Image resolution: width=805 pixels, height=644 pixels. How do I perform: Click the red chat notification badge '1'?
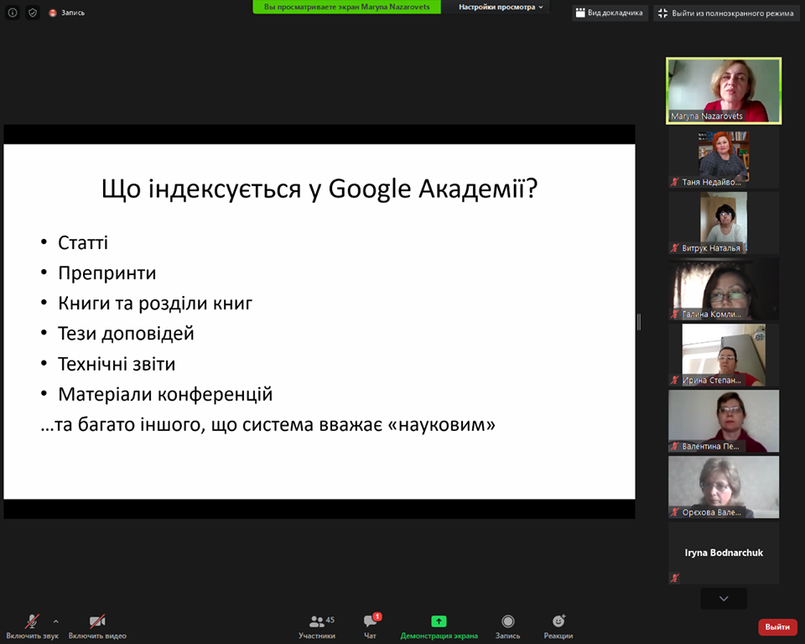[x=377, y=616]
